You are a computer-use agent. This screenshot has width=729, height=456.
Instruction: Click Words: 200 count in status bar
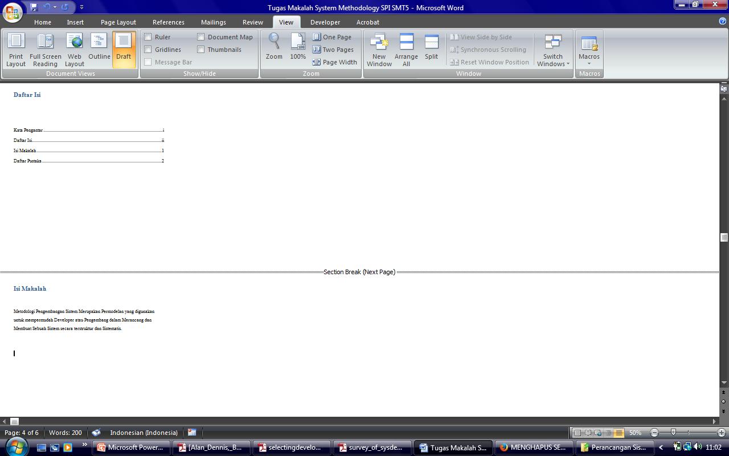pos(65,433)
